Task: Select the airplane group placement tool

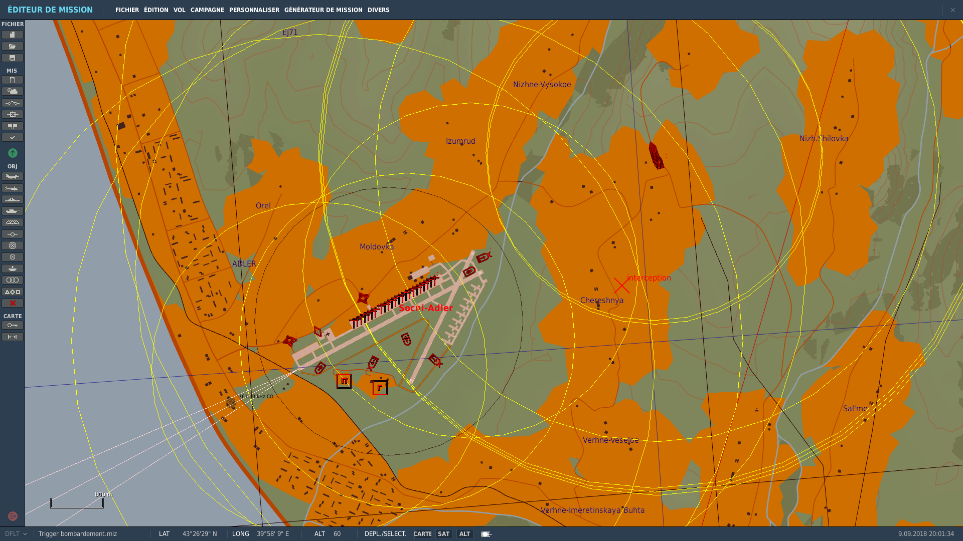Action: tap(13, 176)
